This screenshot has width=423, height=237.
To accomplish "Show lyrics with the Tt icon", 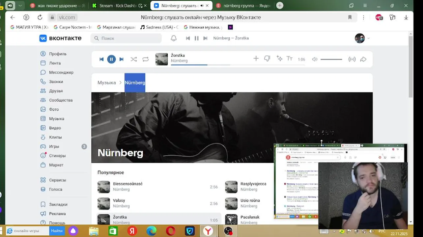I will 290,59.
